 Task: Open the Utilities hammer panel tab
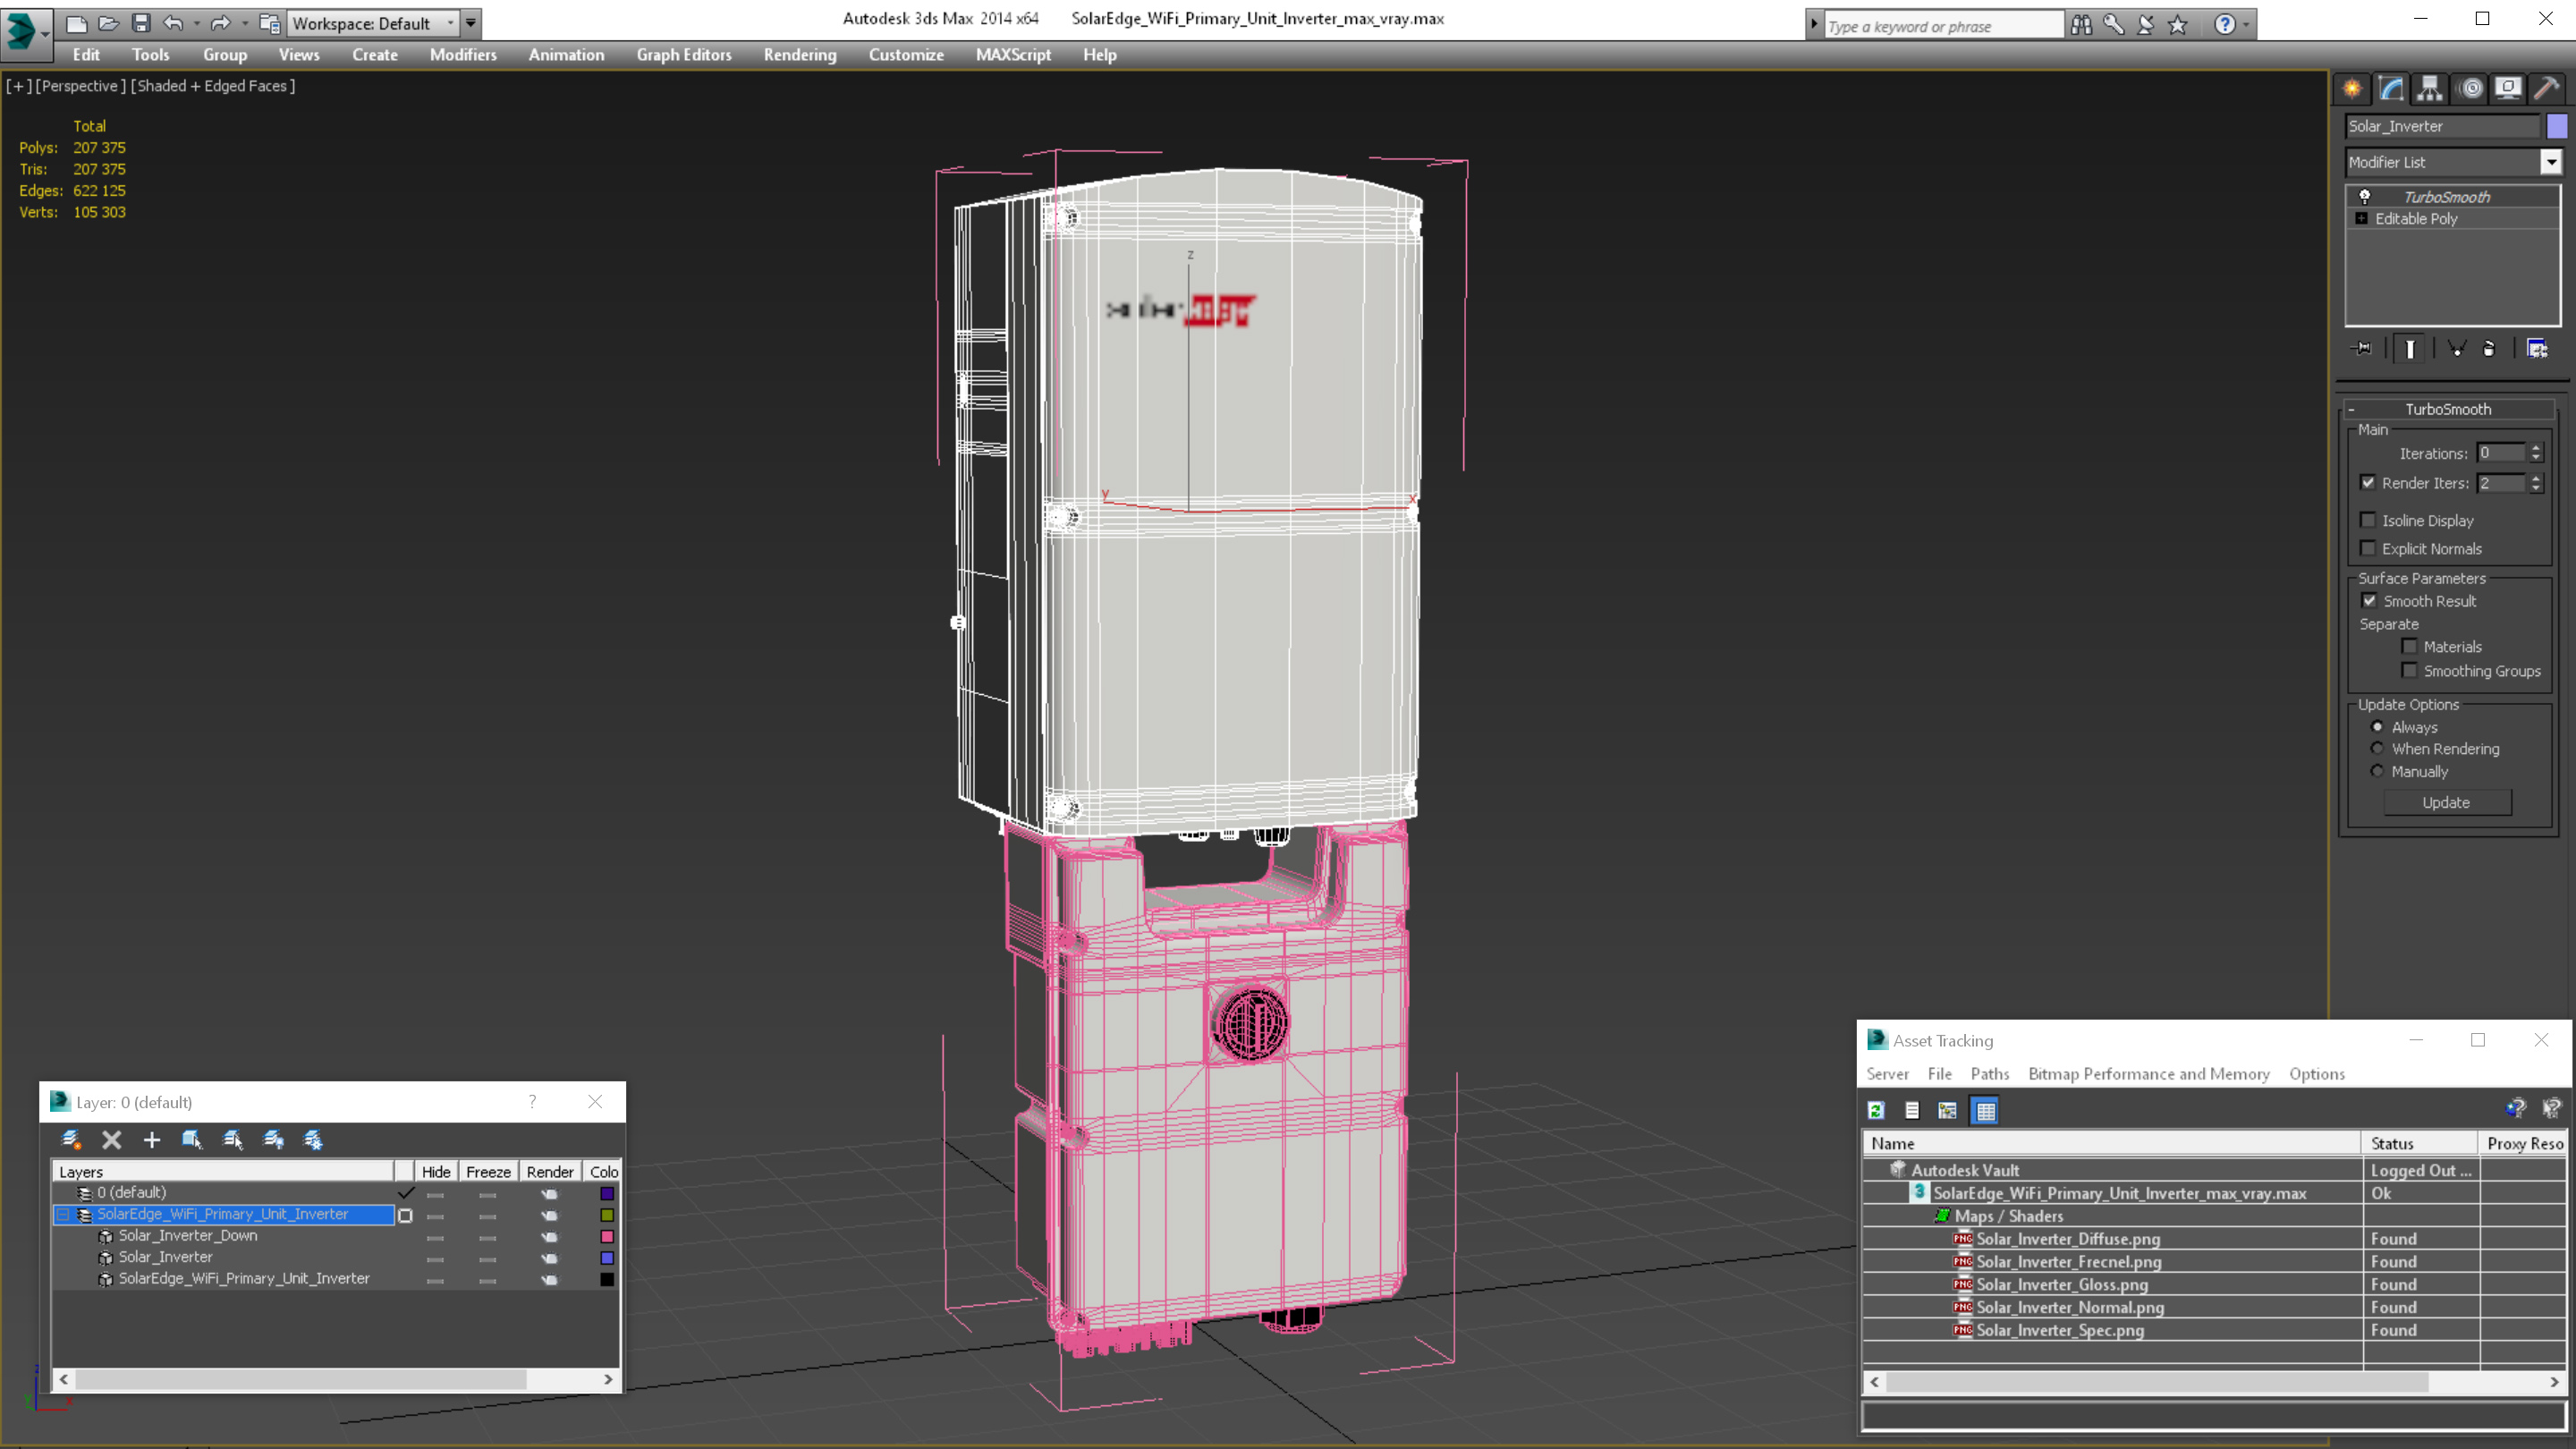(2546, 89)
